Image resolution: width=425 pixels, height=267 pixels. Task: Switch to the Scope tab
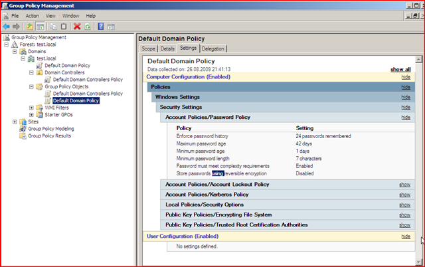149,48
